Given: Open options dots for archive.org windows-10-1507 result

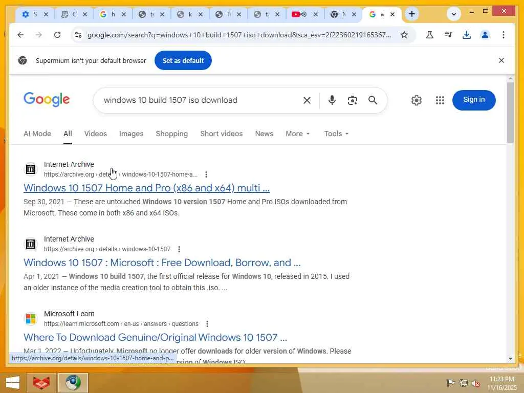Looking at the screenshot, I should click(179, 249).
